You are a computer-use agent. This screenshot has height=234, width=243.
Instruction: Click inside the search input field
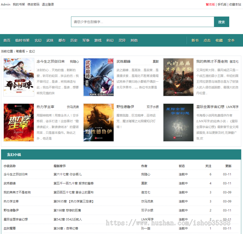(x=140, y=22)
